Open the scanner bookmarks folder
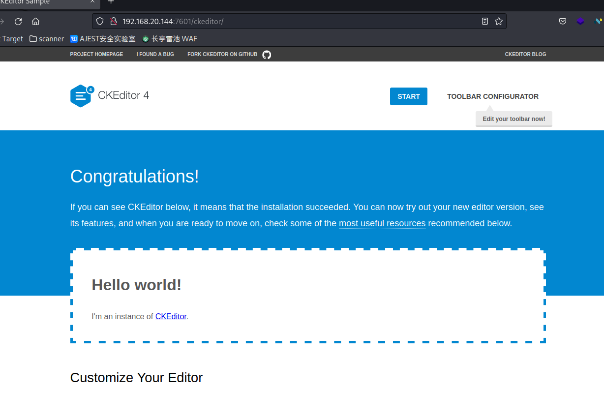The image size is (604, 393). pyautogui.click(x=47, y=39)
